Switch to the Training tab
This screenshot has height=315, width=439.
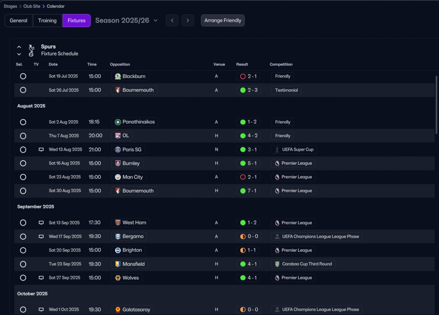pos(47,21)
